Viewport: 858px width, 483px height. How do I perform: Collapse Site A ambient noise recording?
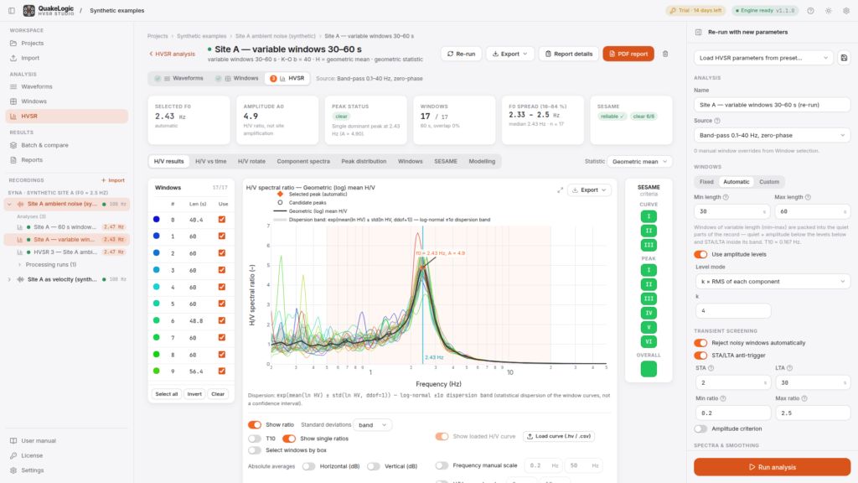9,205
